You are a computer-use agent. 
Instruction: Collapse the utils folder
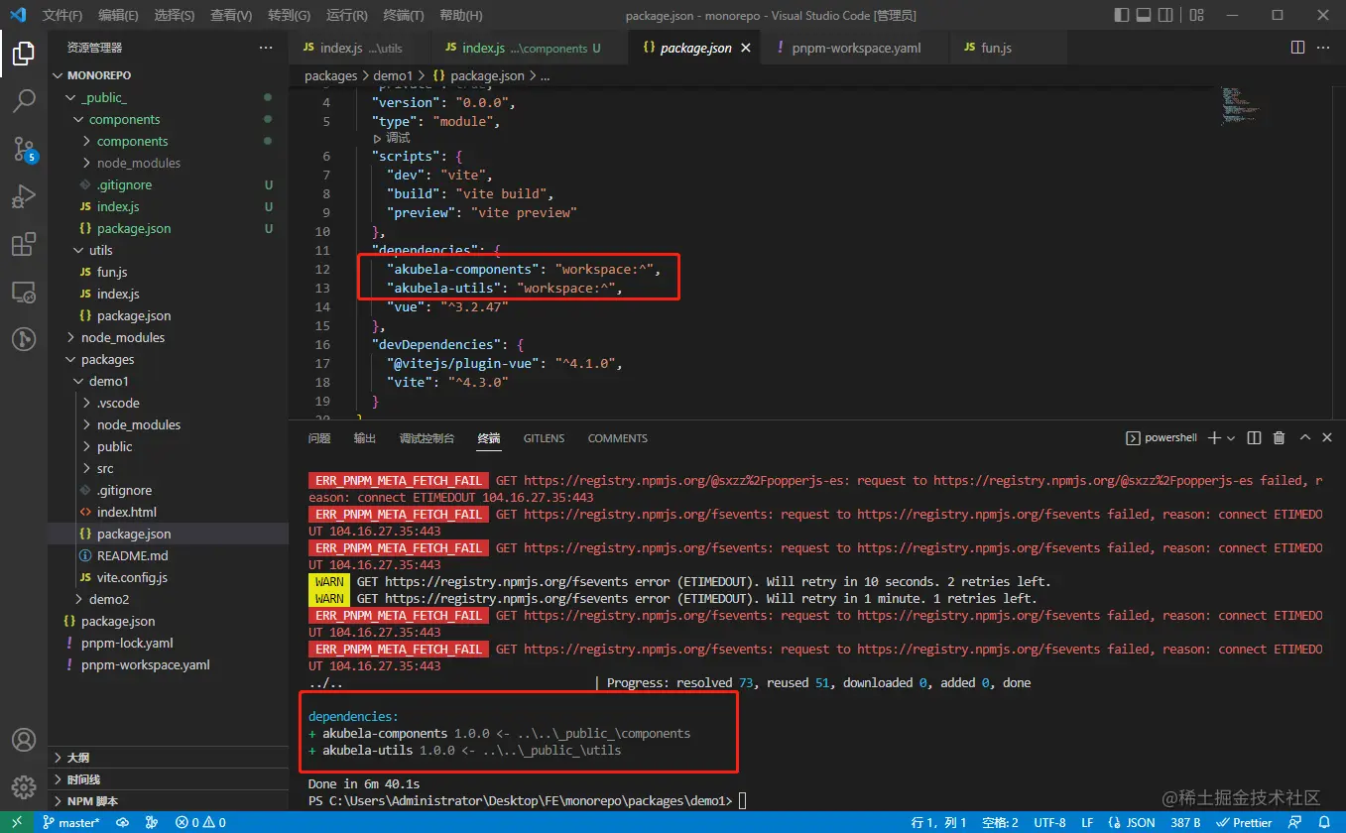click(x=100, y=250)
